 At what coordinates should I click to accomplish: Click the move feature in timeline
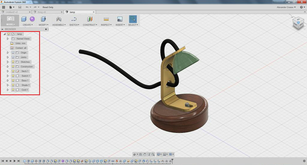pyautogui.click(x=36, y=161)
